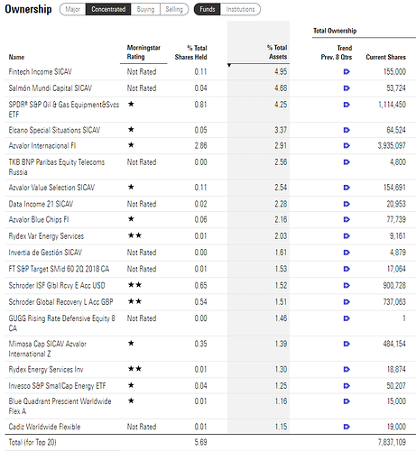416x451 pixels.
Task: Select the Major ownership filter
Action: click(73, 9)
